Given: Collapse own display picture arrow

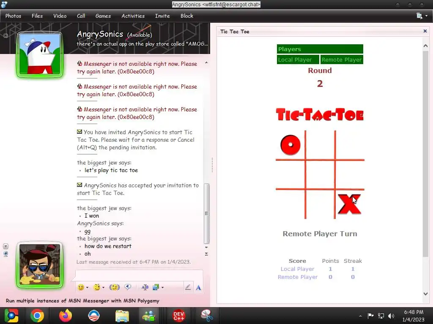Looking at the screenshot, I should pyautogui.click(x=5, y=246).
